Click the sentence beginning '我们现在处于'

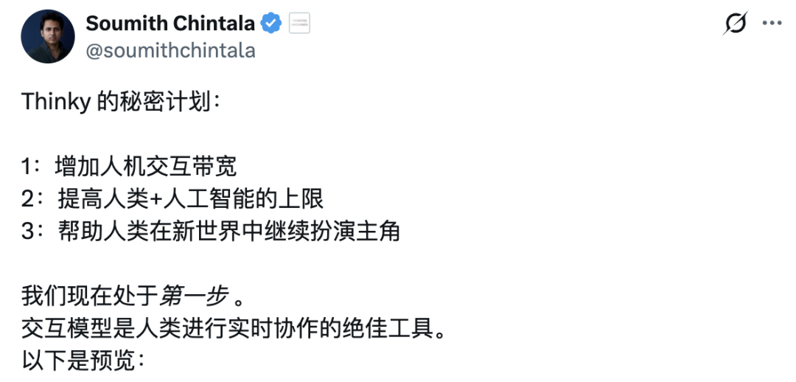[x=133, y=296]
